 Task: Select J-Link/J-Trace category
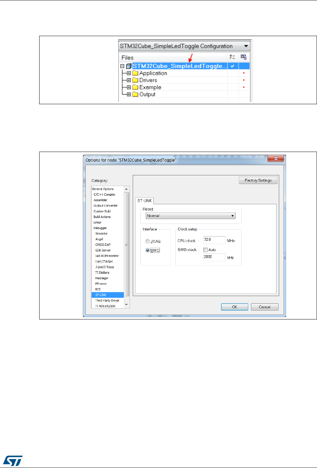tap(105, 267)
